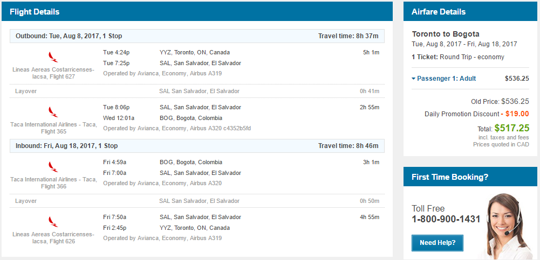
Task: Click the Lineas Aereas Costarricenses Flight 627 label
Action: tap(53, 73)
